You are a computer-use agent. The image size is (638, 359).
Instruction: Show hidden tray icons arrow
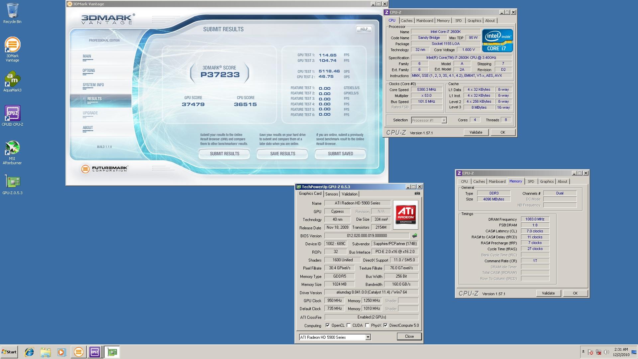pyautogui.click(x=583, y=352)
